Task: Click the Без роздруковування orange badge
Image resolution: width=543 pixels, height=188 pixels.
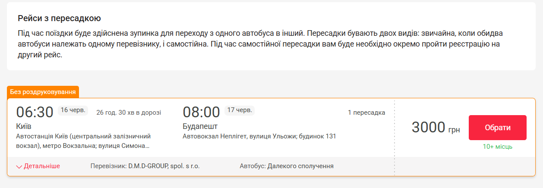Action: point(43,92)
